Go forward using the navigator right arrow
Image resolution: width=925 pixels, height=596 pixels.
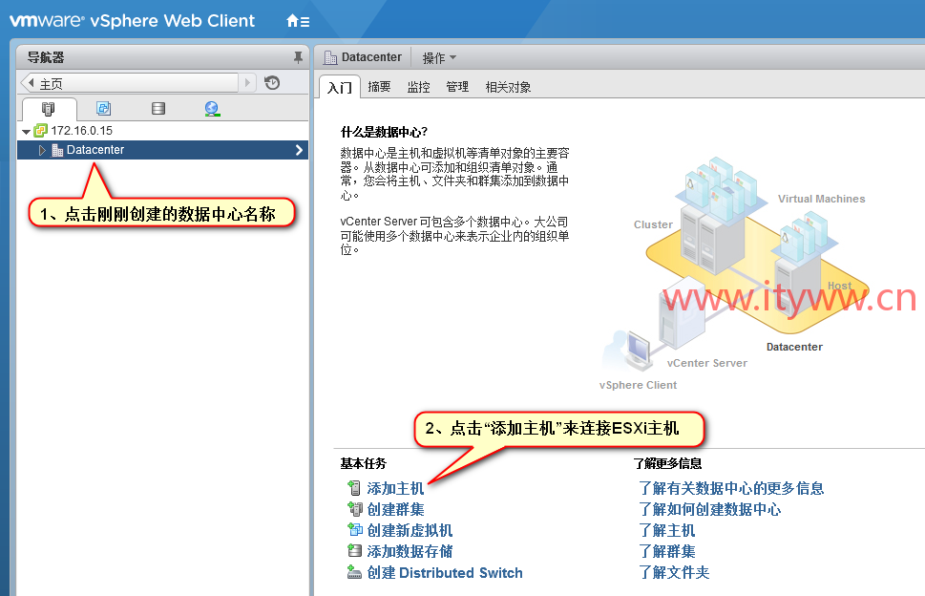(x=248, y=82)
